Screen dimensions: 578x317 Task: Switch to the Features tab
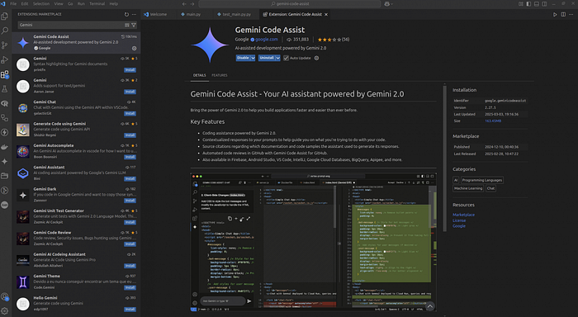(x=220, y=75)
